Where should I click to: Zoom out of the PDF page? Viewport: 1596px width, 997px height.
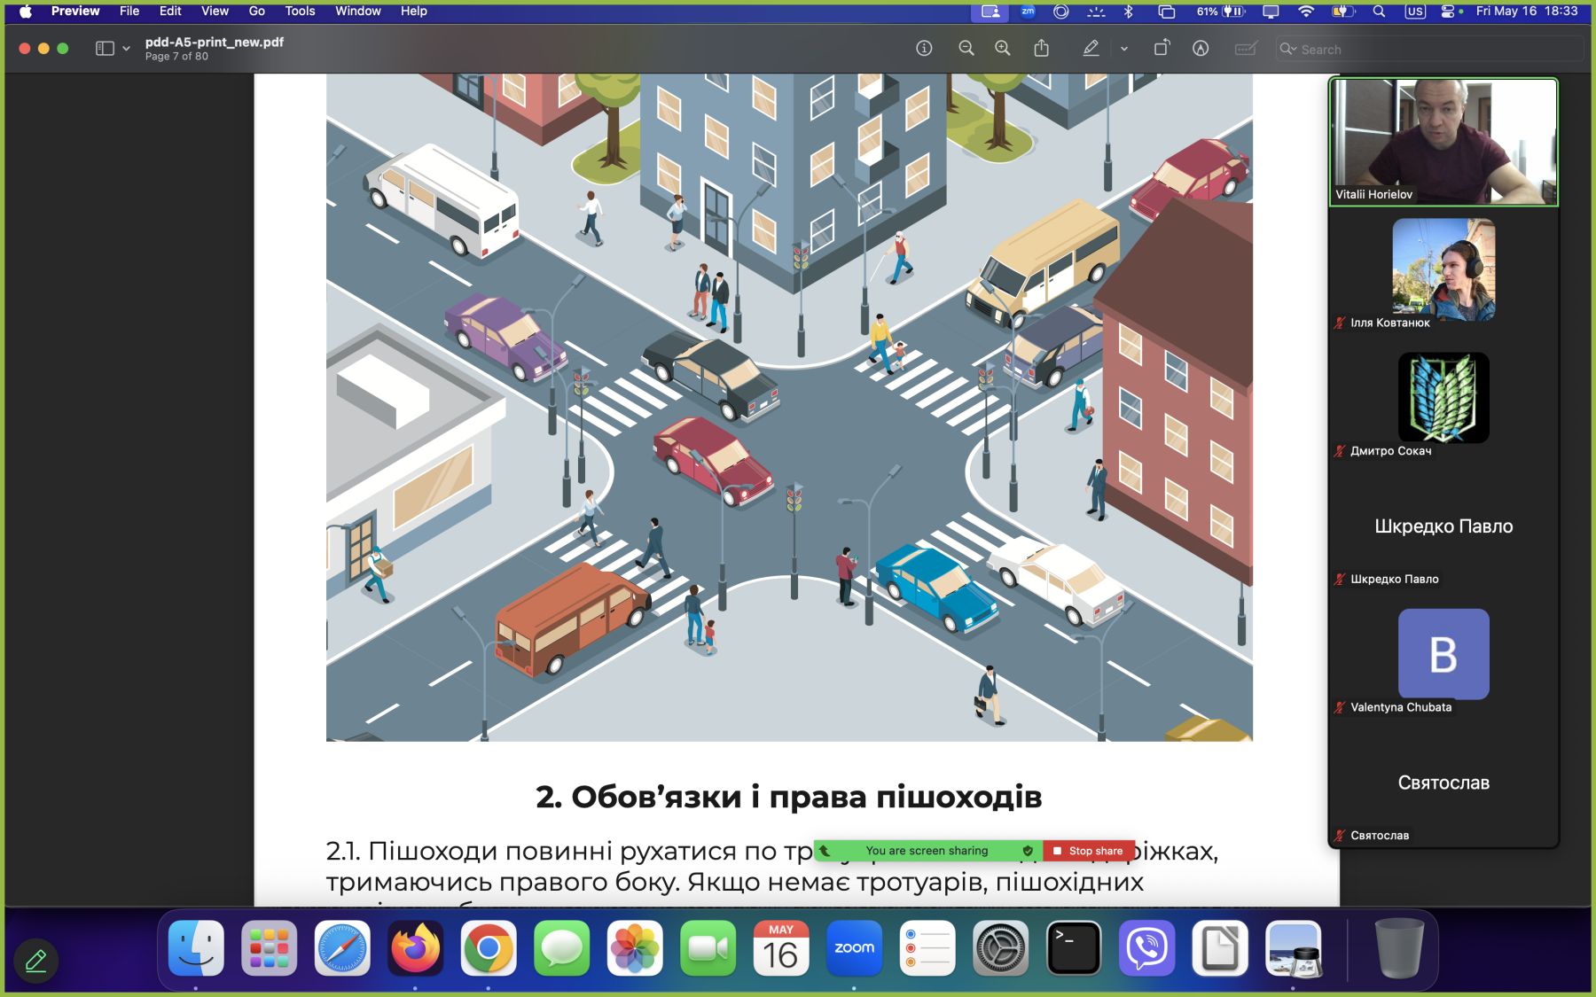966,49
